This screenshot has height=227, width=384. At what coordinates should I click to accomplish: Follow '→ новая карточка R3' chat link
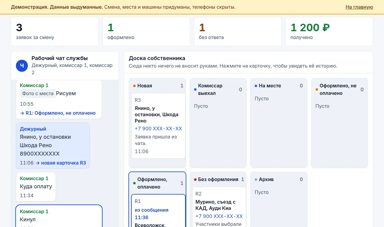pyautogui.click(x=61, y=163)
